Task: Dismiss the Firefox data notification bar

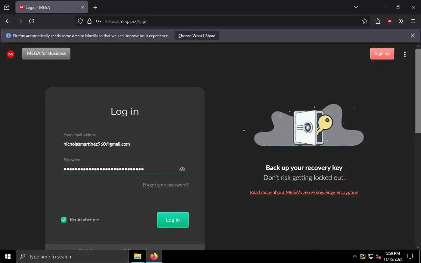Action: (413, 36)
